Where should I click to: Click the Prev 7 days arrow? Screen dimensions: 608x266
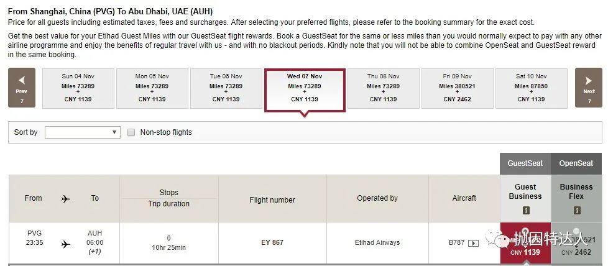(x=22, y=88)
